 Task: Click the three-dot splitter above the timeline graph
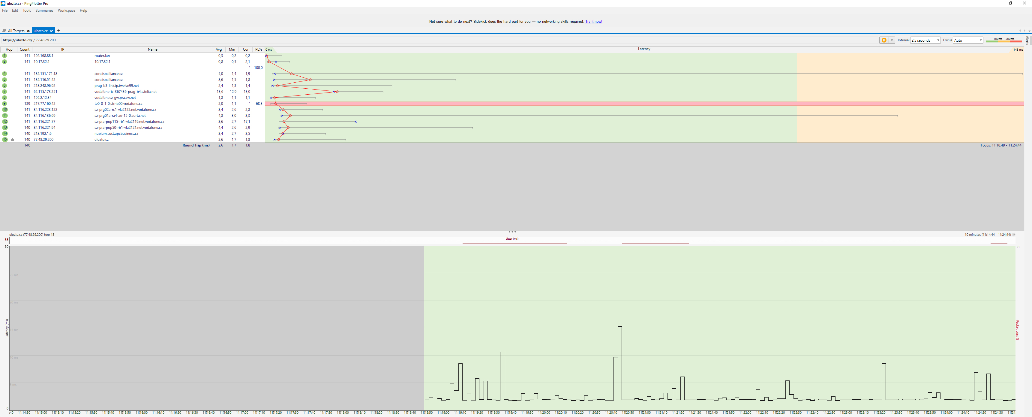[512, 232]
